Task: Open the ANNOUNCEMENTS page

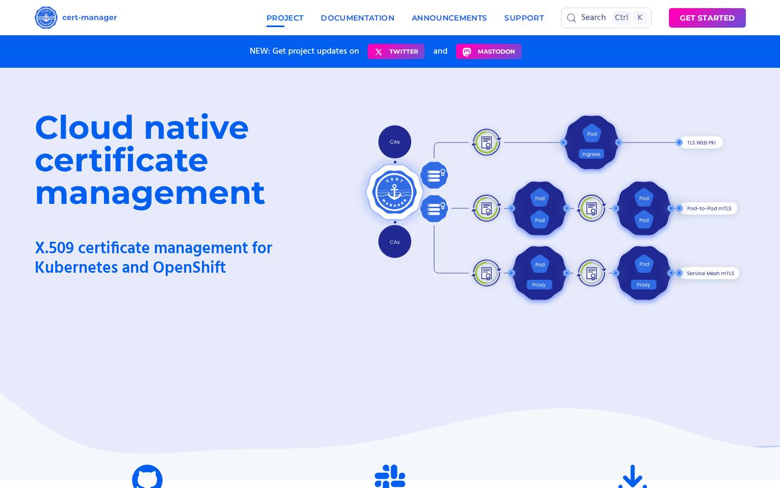Action: click(x=449, y=18)
